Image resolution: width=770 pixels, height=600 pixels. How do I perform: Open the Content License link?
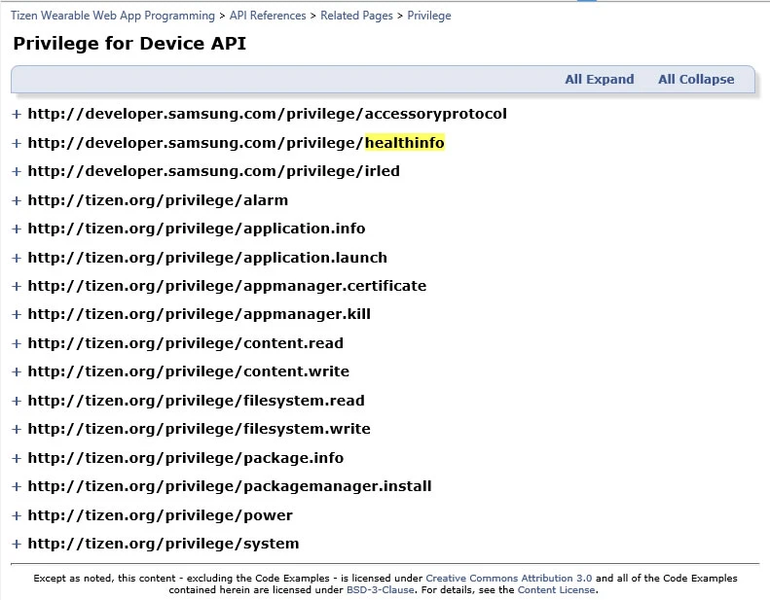click(x=556, y=590)
